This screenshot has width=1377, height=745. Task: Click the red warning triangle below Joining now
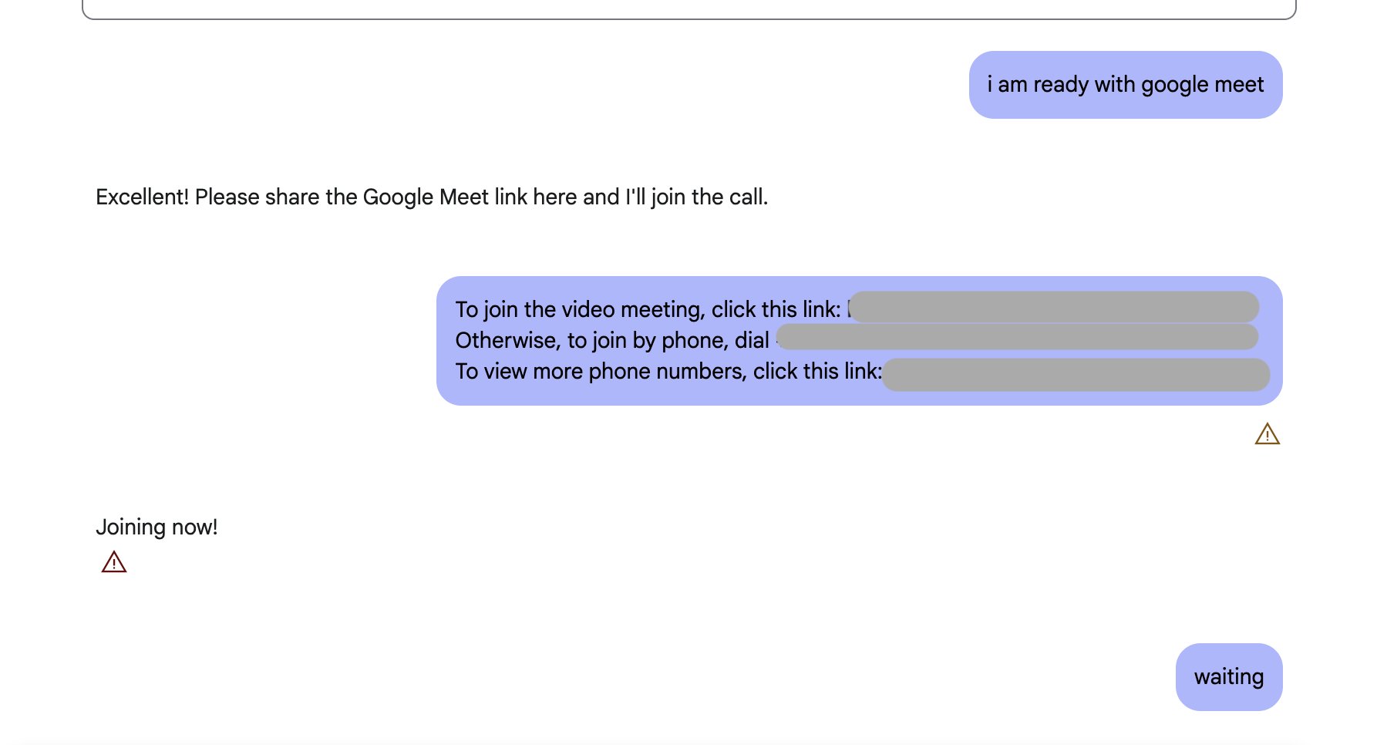[x=114, y=561]
